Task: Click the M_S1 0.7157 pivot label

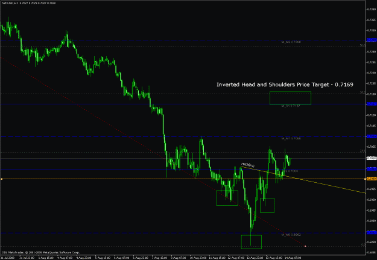Action: tap(291, 106)
